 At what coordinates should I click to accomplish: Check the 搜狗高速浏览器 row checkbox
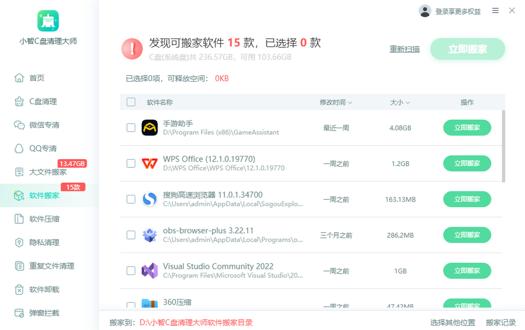131,199
